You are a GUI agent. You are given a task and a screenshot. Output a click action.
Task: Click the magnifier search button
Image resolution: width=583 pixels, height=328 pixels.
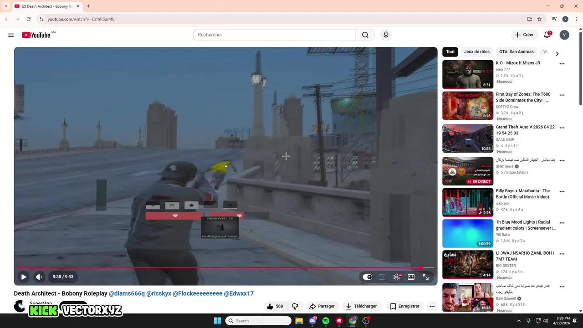365,35
